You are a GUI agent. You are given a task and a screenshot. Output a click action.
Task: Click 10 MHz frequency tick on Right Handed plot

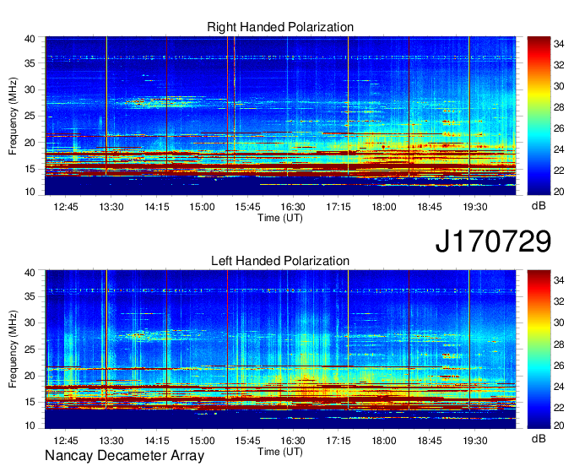pyautogui.click(x=30, y=192)
